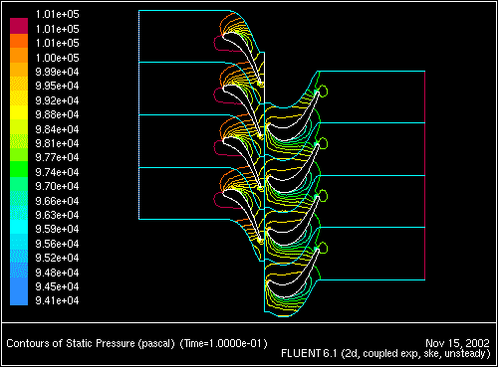Click the 9.84e+04 legend value
498x367 pixels.
[57, 129]
